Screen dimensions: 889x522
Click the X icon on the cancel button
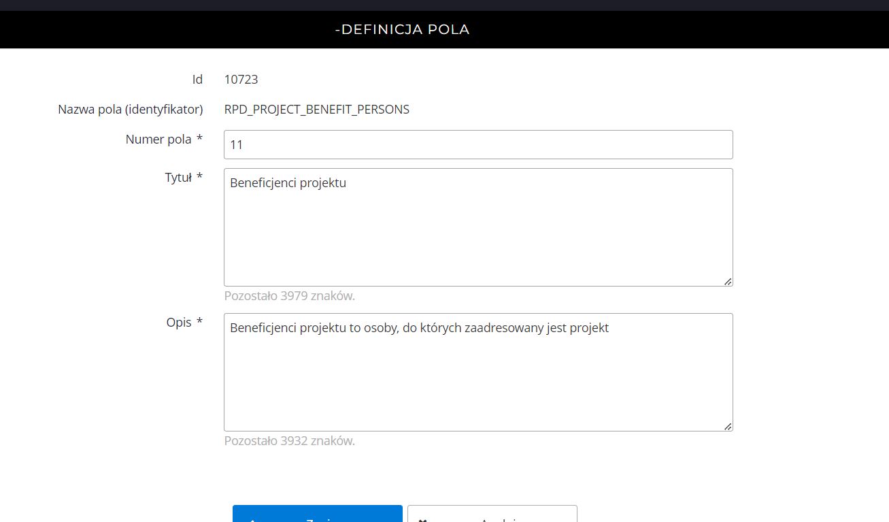[x=422, y=520]
